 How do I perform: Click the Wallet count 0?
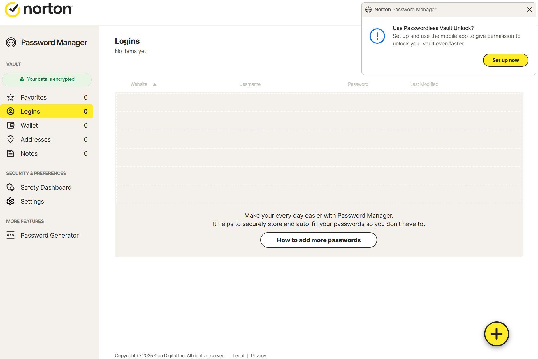[86, 125]
